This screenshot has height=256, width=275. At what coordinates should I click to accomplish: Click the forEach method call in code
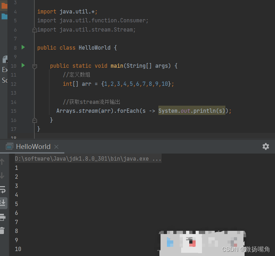(x=128, y=111)
